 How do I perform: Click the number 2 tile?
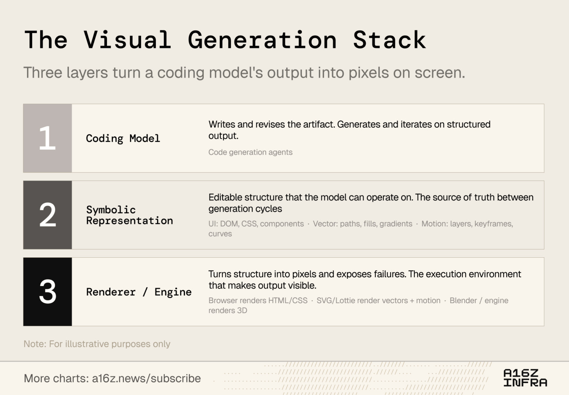click(47, 215)
